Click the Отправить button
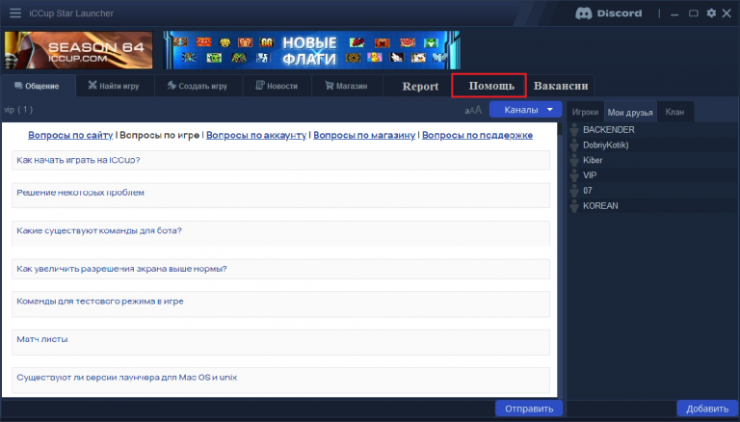 click(x=529, y=409)
